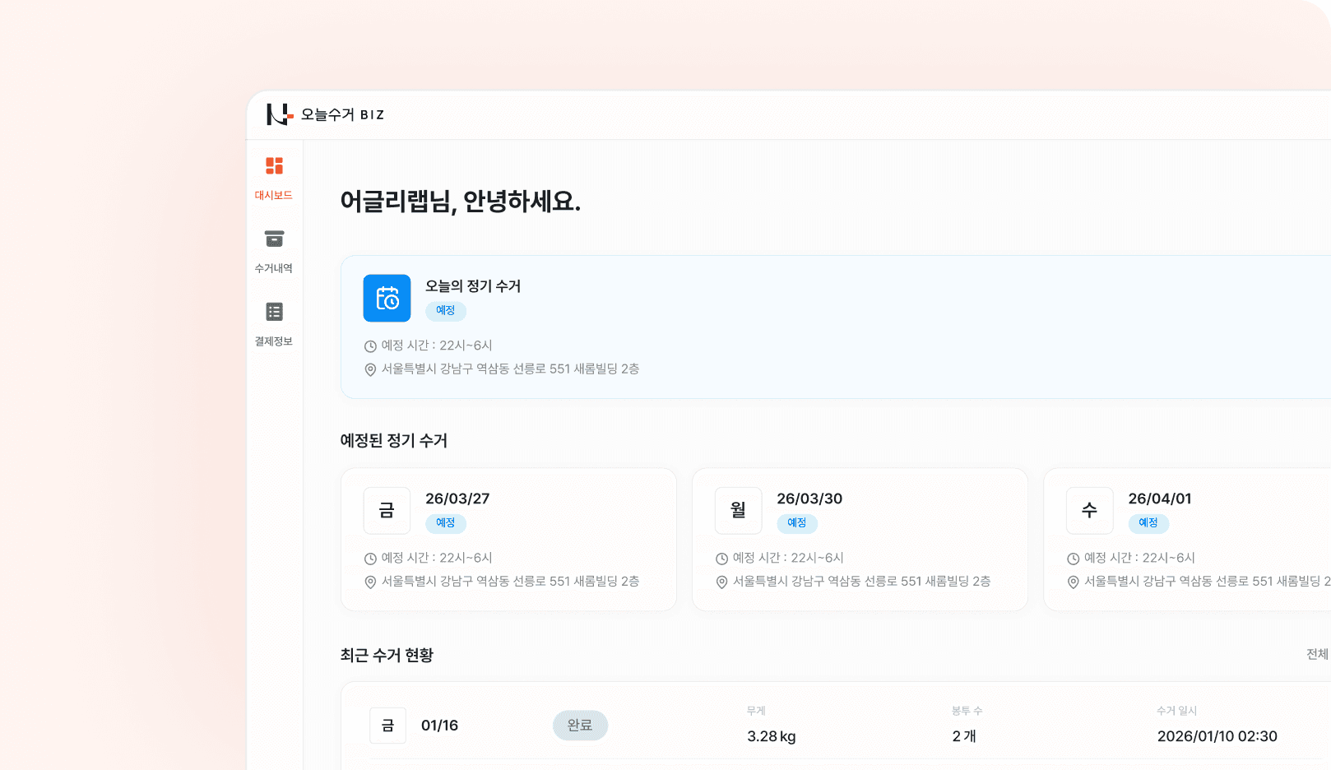Click clock icon in 26/04/01 card
The height and width of the screenshot is (770, 1331).
[1073, 559]
